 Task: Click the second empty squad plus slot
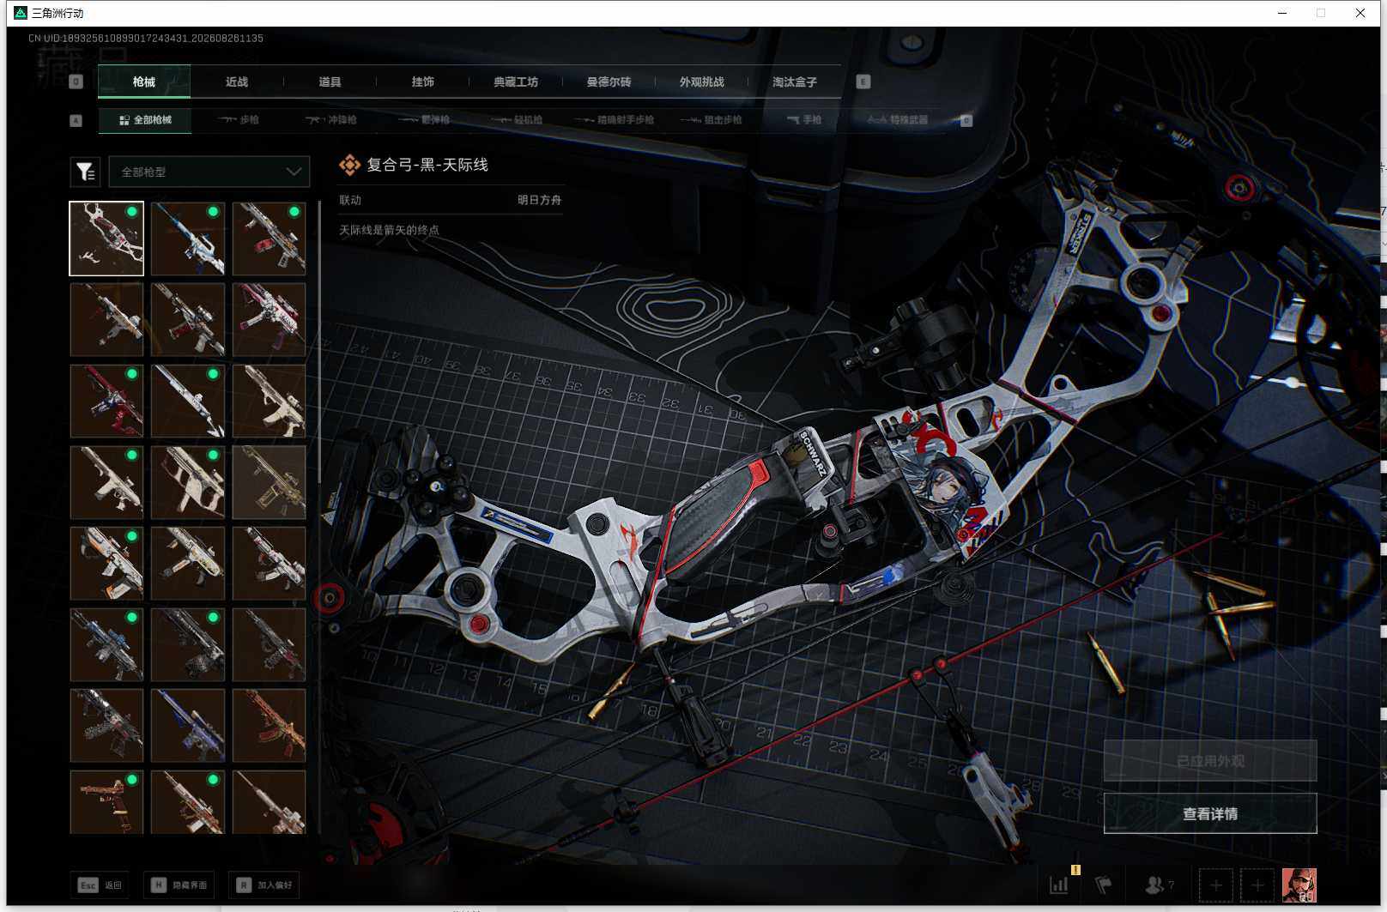click(1257, 885)
